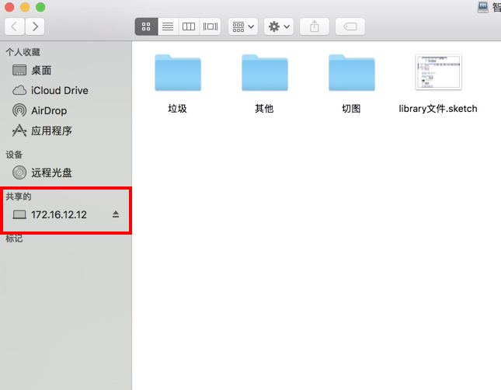The width and height of the screenshot is (501, 390).
Task: Go back to previous folder
Action: click(15, 26)
